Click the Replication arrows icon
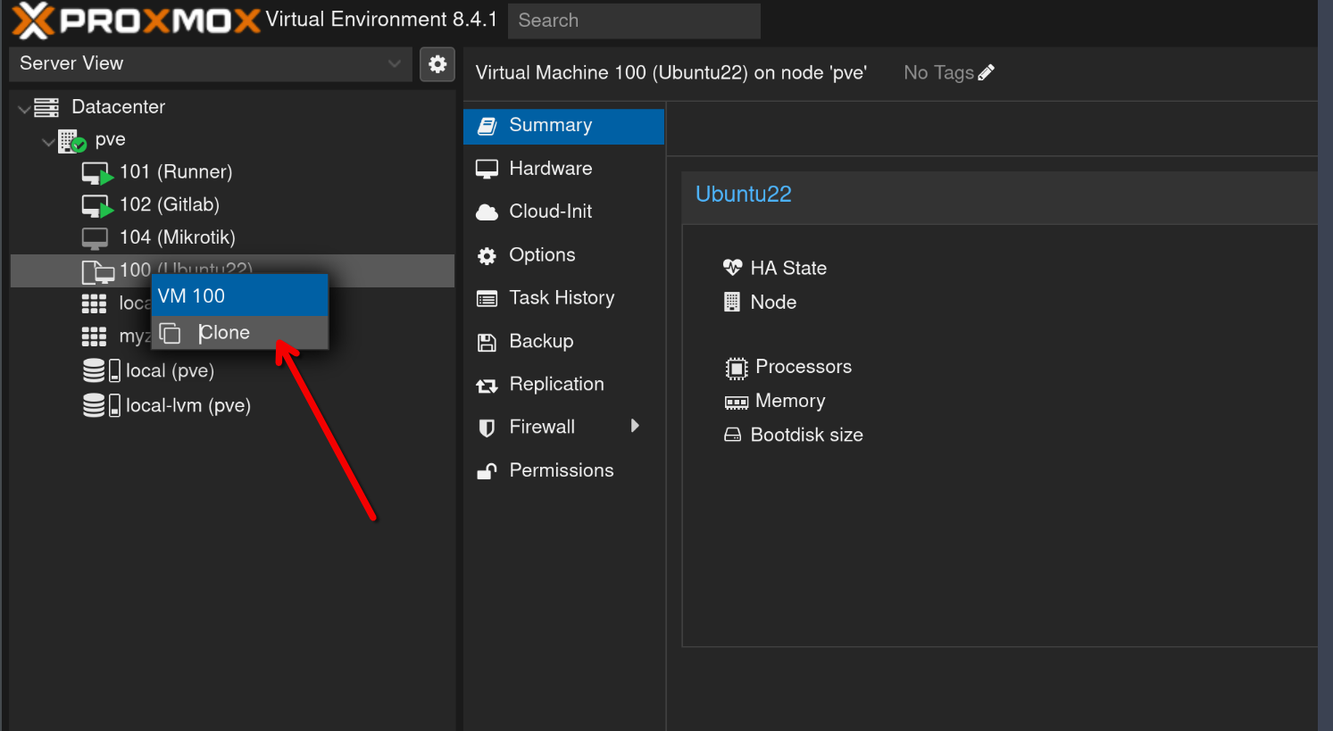 coord(487,386)
